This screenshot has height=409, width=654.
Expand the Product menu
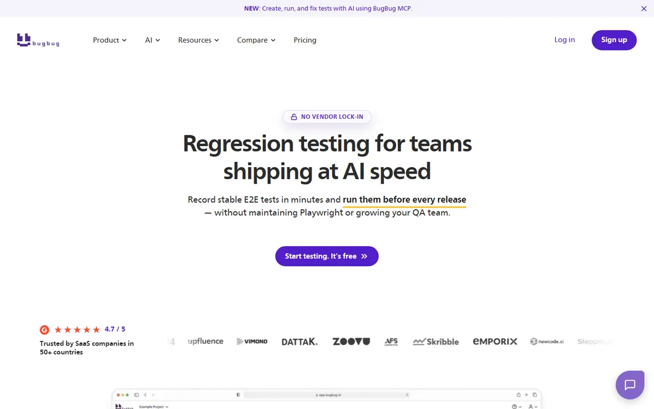(109, 40)
